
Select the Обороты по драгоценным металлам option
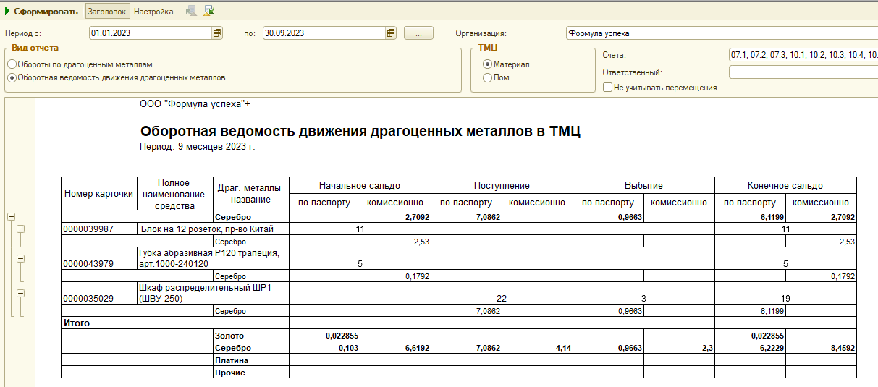click(x=12, y=64)
